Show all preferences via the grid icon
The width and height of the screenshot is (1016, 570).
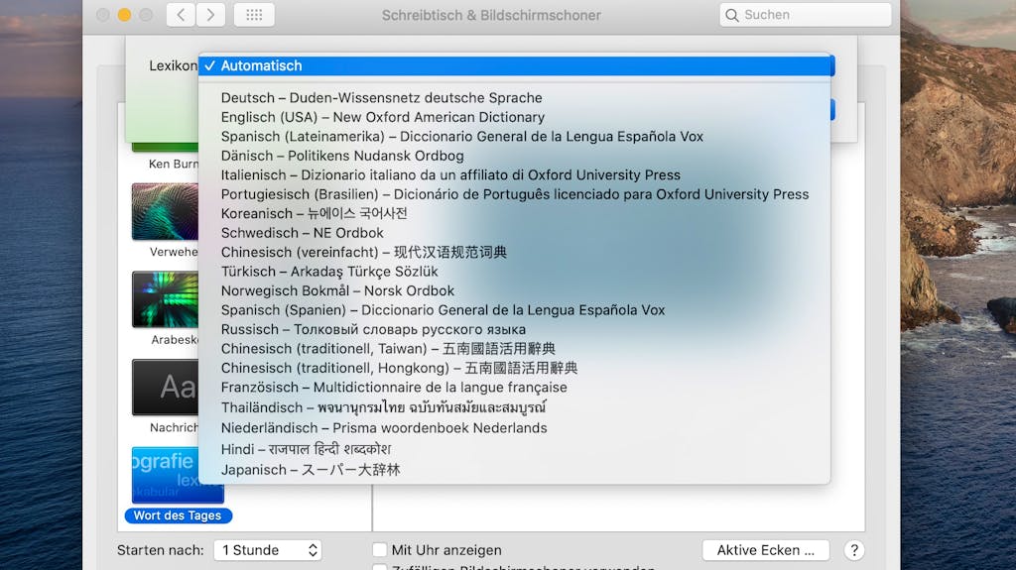tap(254, 15)
